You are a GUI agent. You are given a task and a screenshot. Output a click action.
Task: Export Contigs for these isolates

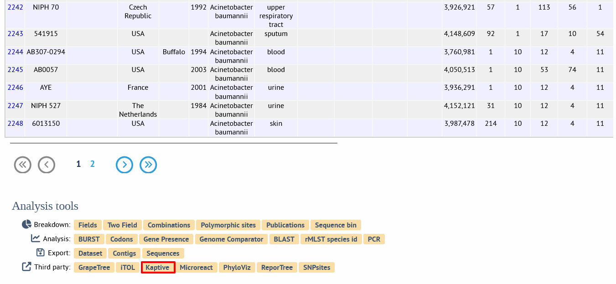tap(124, 253)
